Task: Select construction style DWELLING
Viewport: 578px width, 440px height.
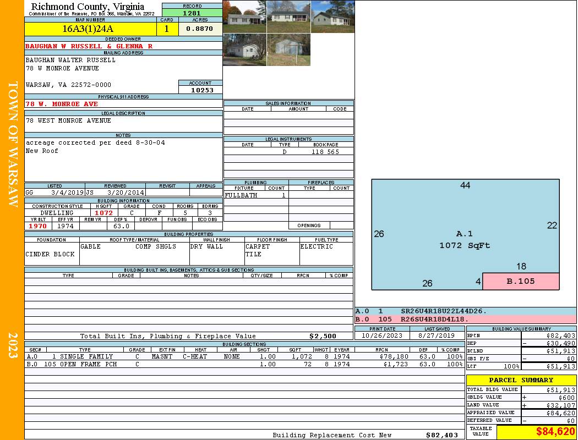Action: [x=57, y=213]
